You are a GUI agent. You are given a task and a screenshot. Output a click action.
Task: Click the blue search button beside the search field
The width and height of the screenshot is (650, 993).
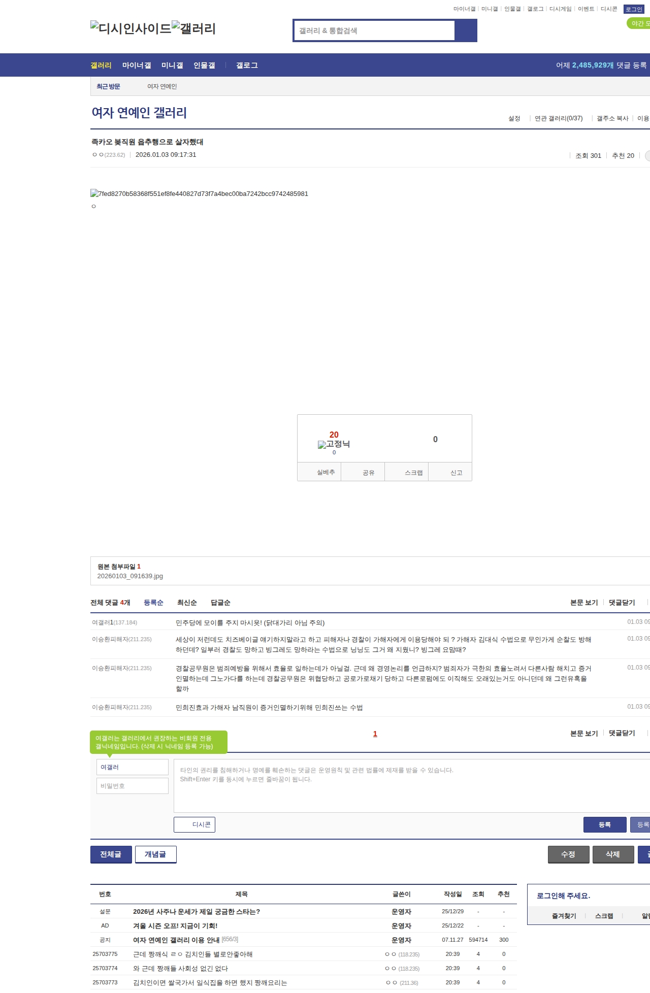466,30
